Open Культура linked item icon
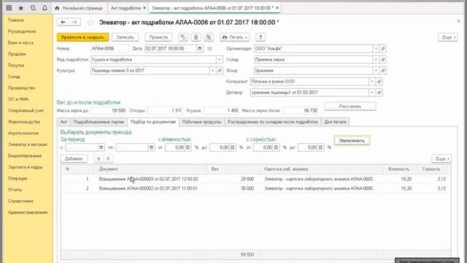The height and width of the screenshot is (263, 467). tap(220, 70)
